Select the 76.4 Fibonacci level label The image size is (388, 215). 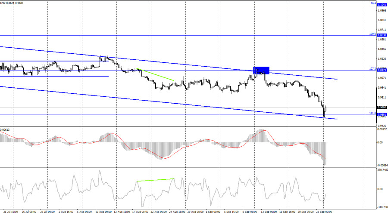[373, 3]
